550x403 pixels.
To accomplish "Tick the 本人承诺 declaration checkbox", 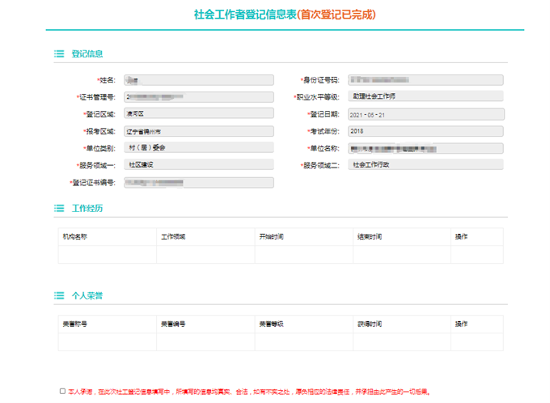I will click(x=62, y=391).
